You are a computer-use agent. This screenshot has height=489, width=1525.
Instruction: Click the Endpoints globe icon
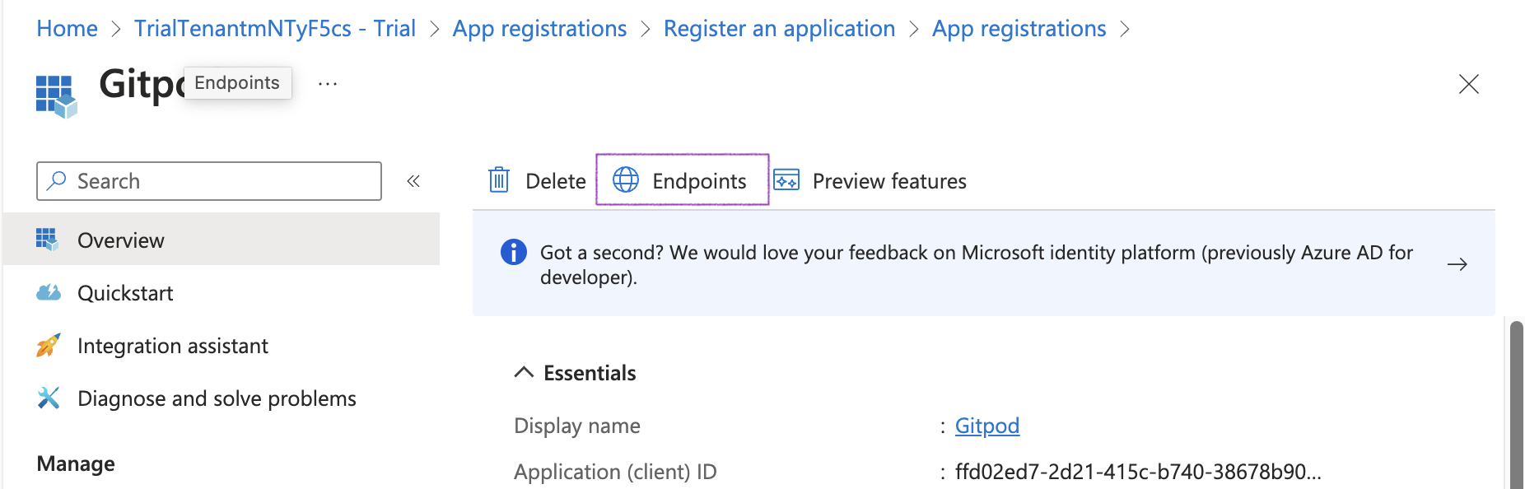(x=626, y=180)
